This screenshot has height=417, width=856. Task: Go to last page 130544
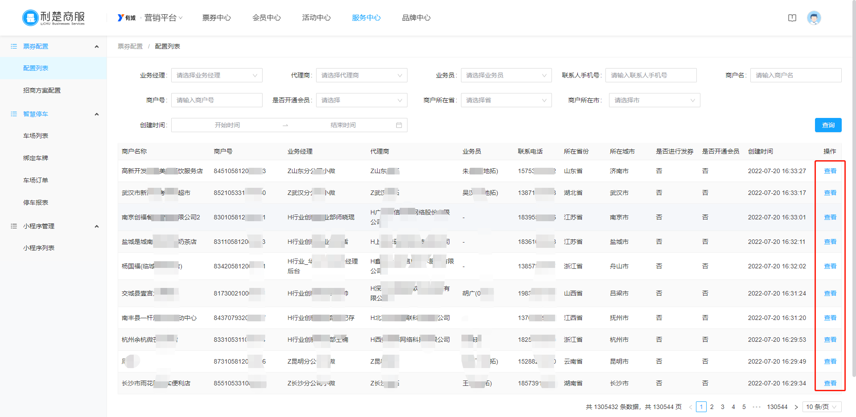point(777,407)
